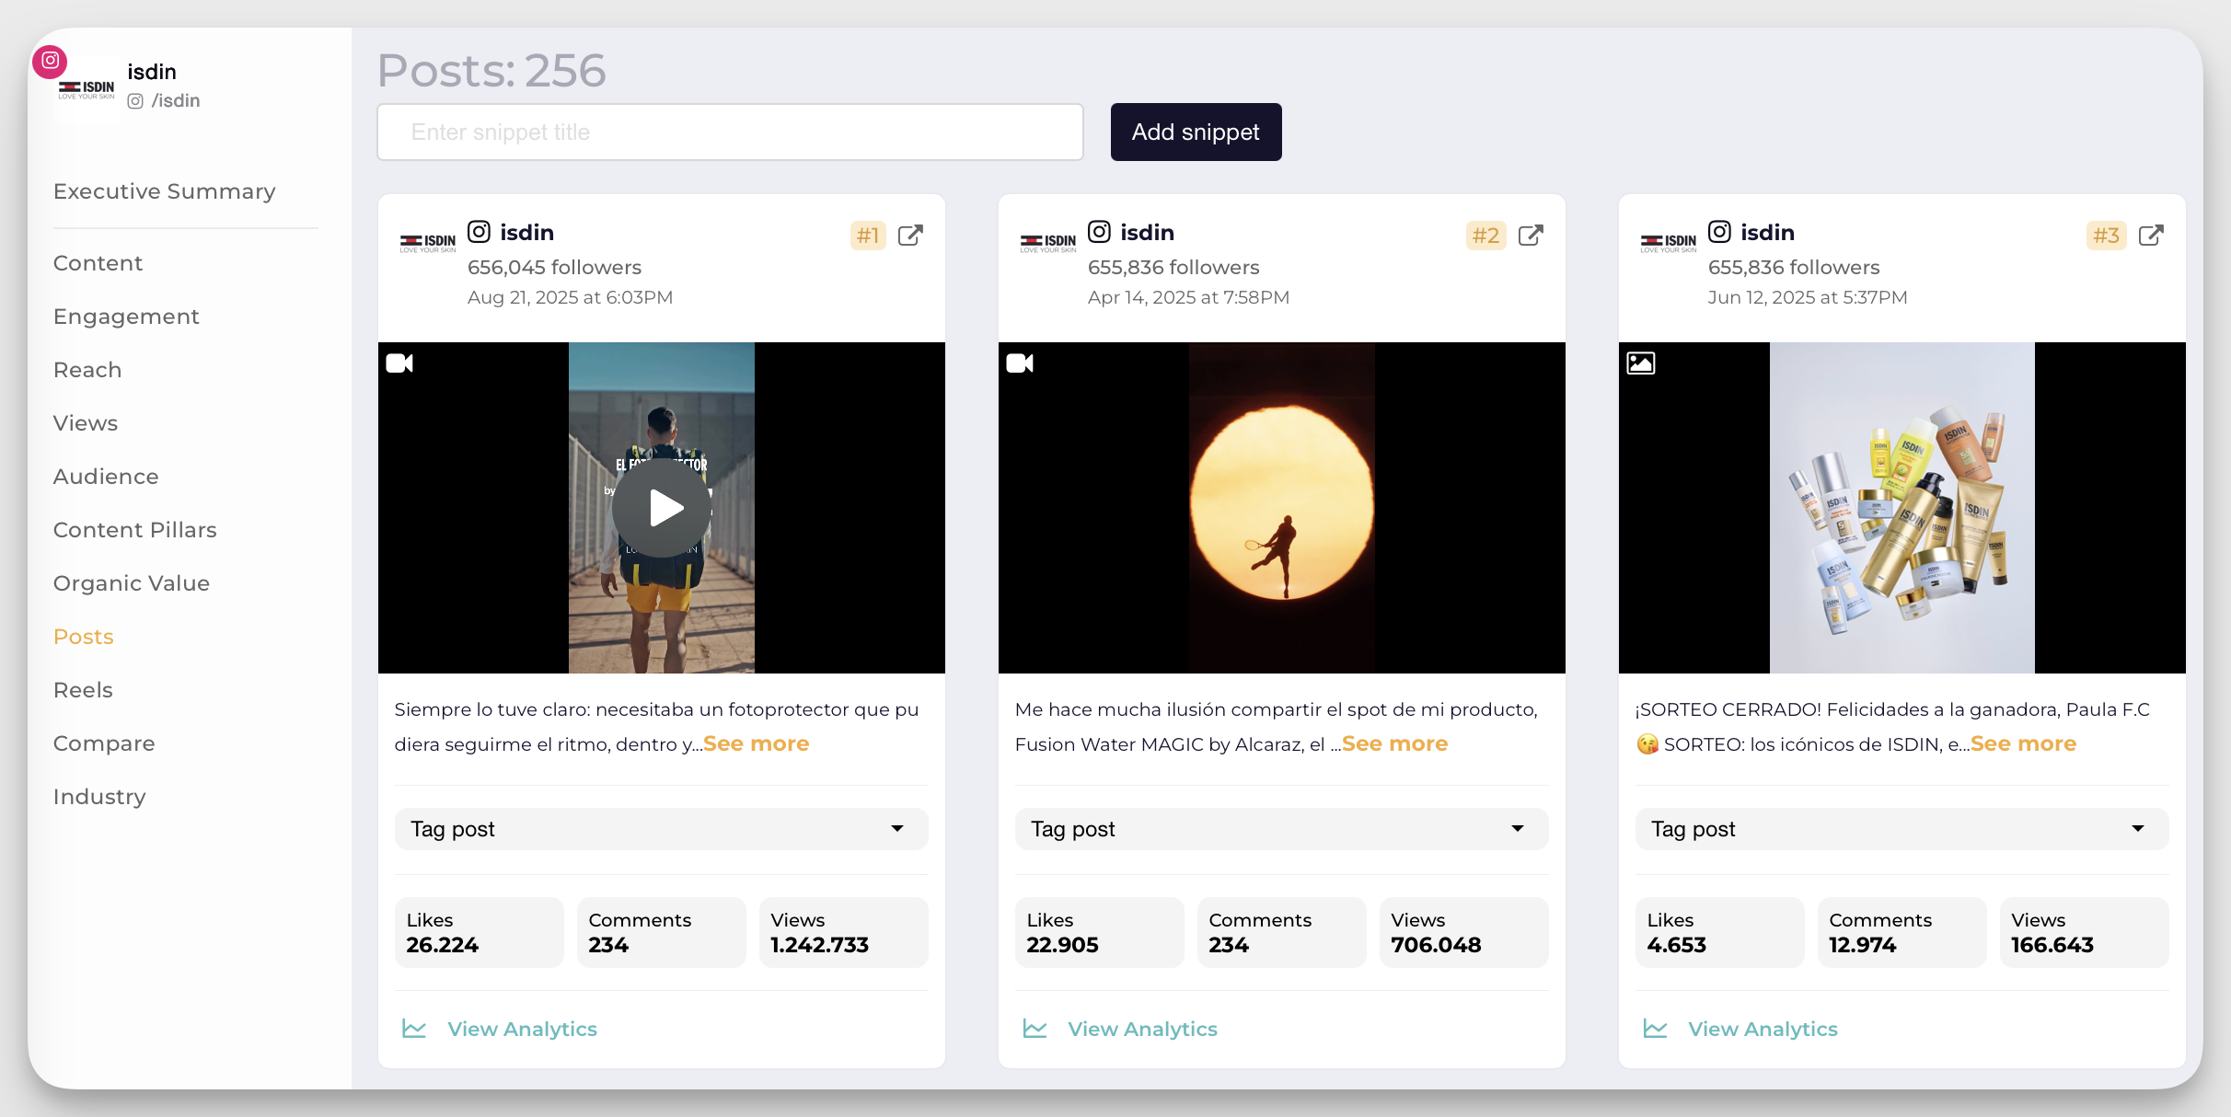Click the pink Instagram badge on the profile logo

pos(50,61)
